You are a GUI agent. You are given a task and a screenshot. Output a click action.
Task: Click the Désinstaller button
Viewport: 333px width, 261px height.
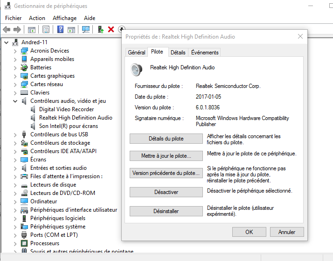(166, 211)
